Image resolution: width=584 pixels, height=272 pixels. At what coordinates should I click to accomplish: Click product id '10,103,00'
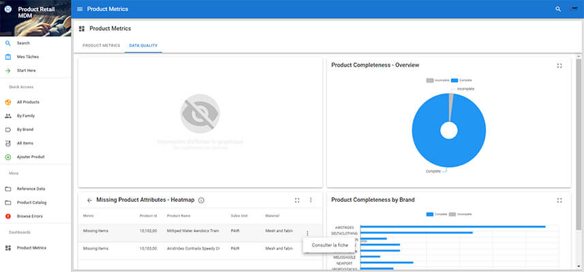click(x=149, y=249)
